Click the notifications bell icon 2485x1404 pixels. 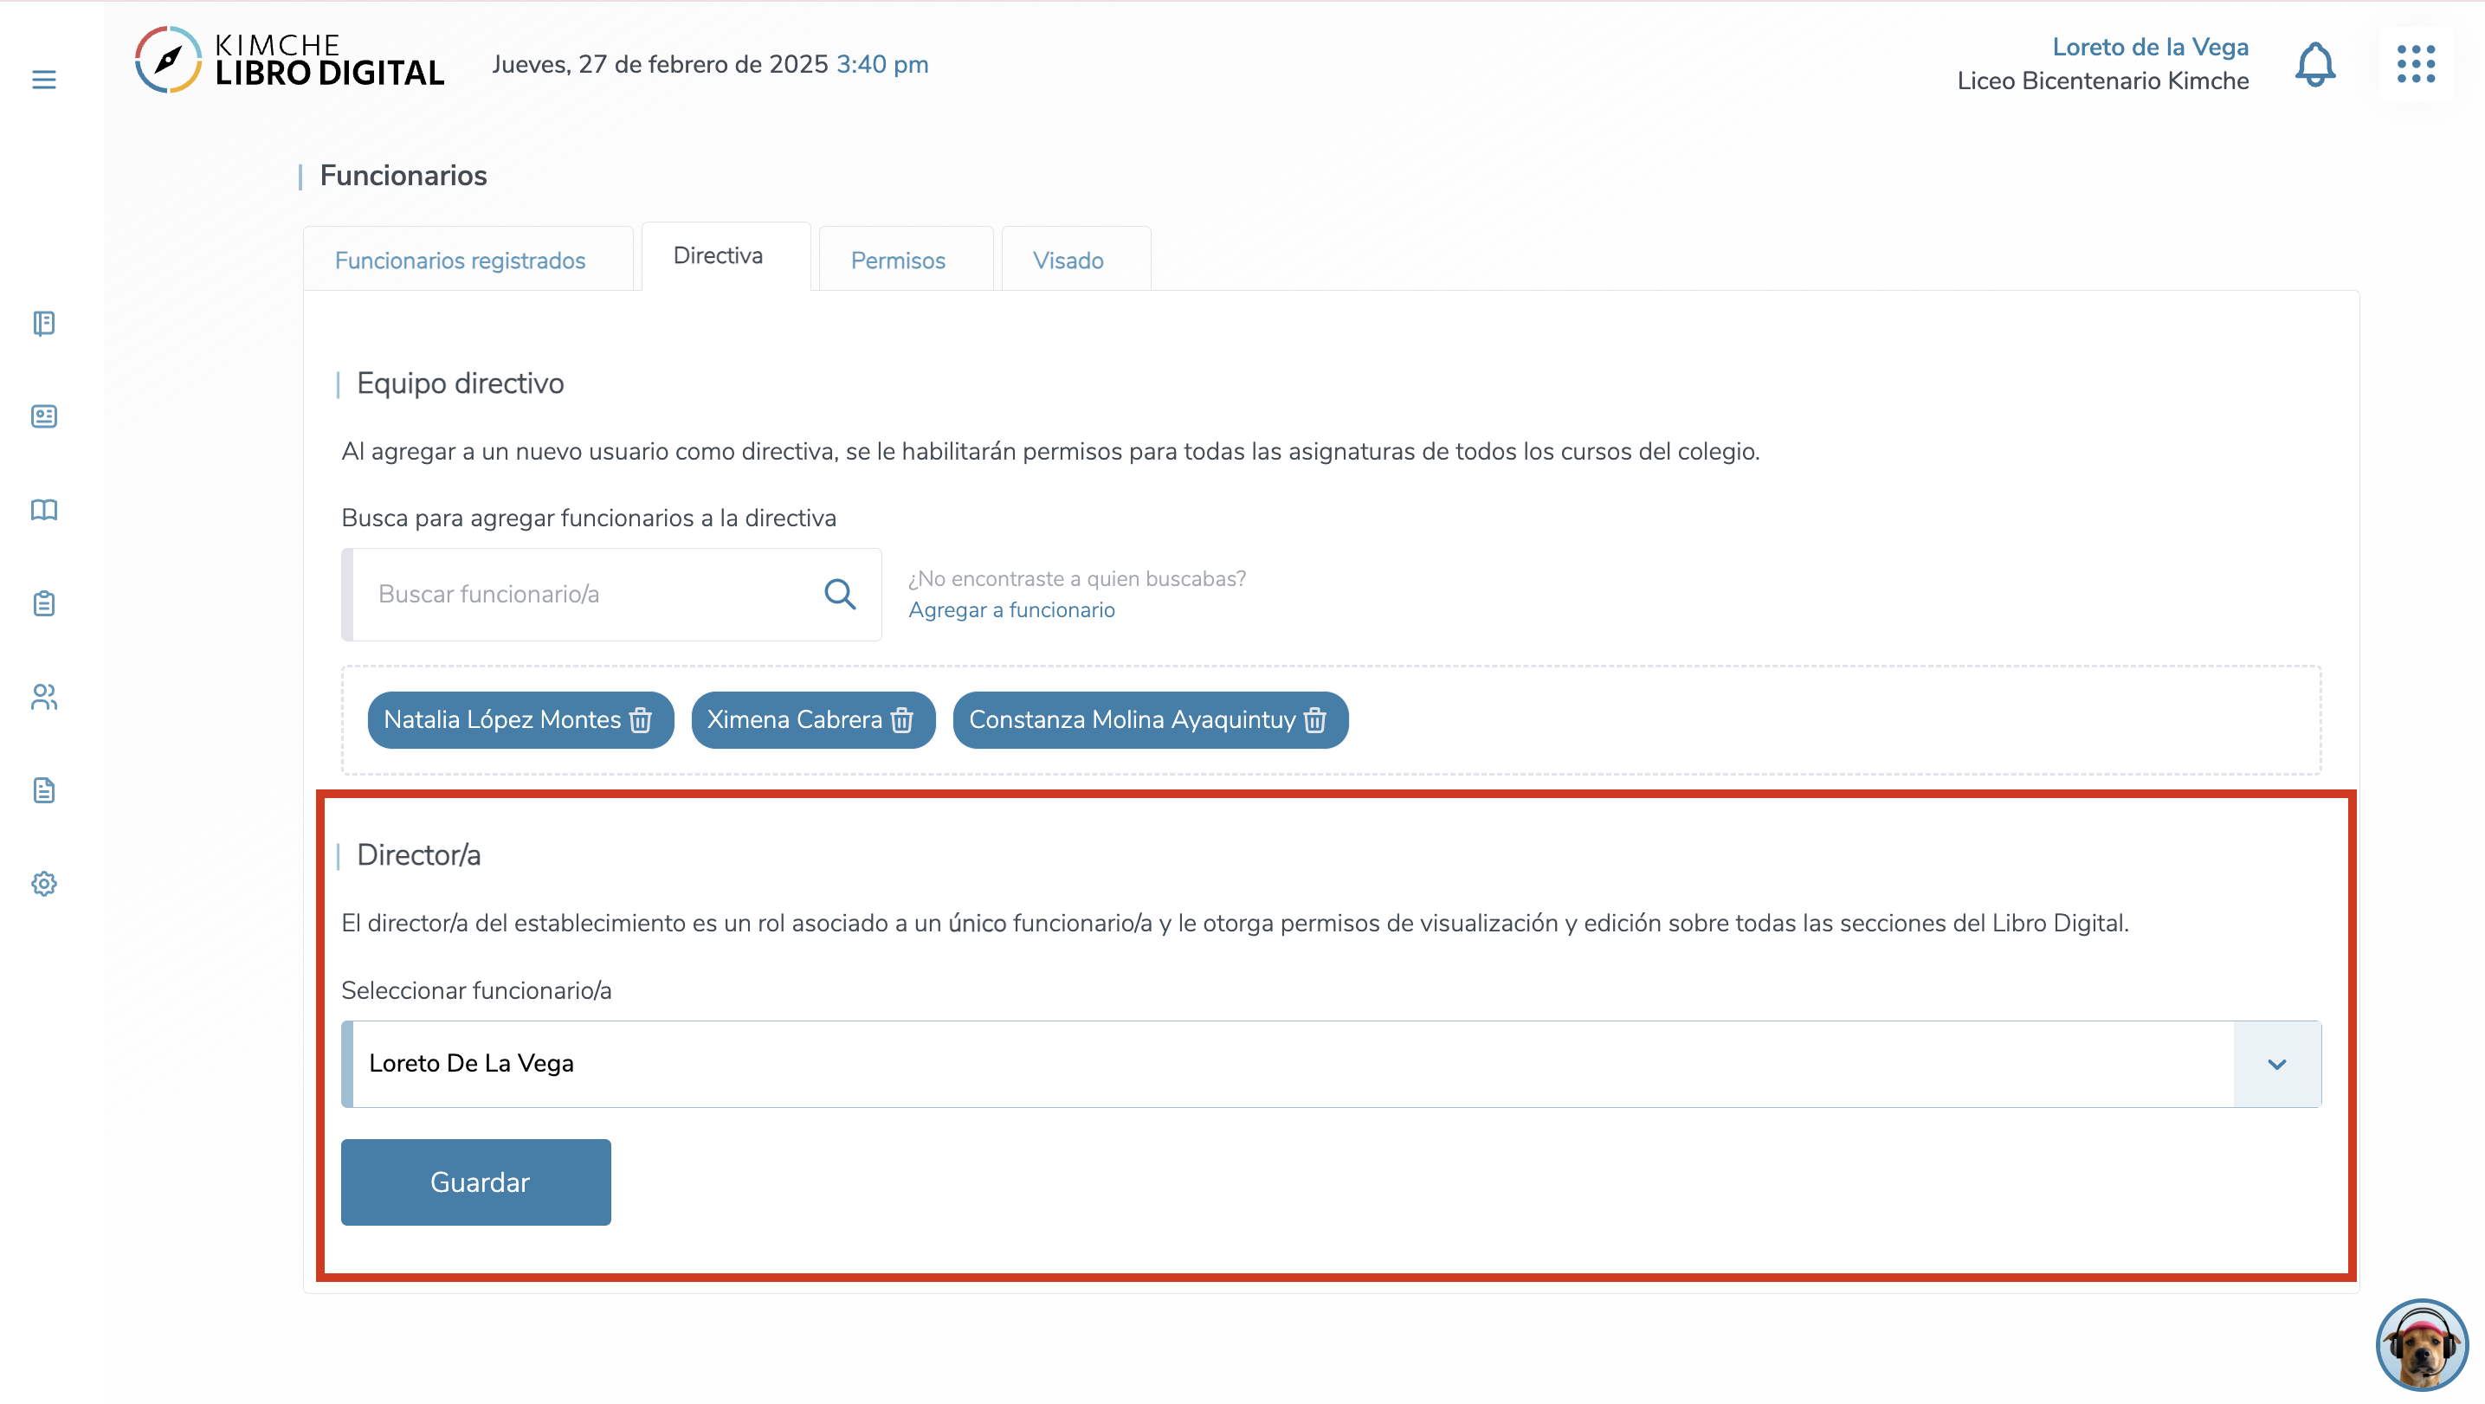click(x=2314, y=65)
